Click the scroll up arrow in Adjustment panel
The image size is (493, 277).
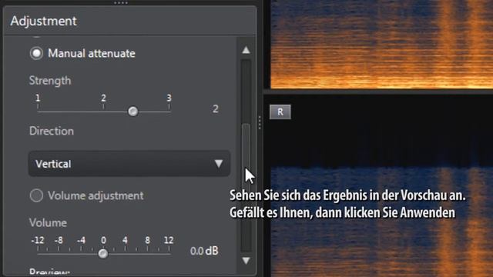246,50
